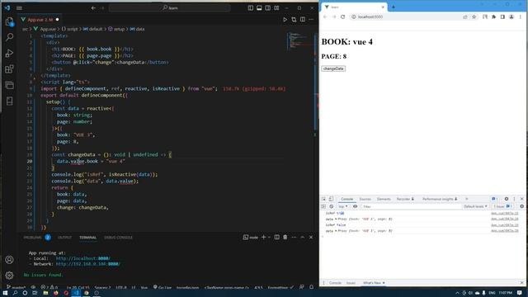The width and height of the screenshot is (528, 297).
Task: Toggle the secondary side bar layout icon
Action: [x=267, y=7]
